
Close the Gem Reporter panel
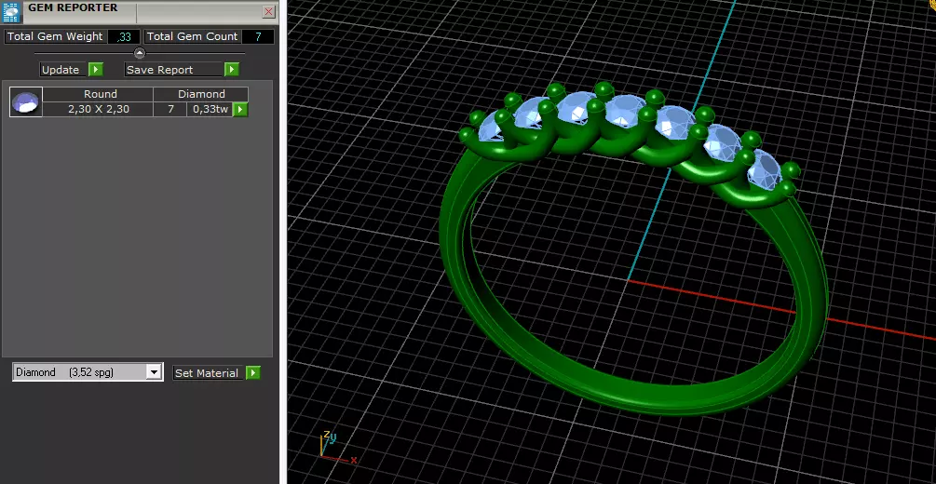click(x=269, y=11)
